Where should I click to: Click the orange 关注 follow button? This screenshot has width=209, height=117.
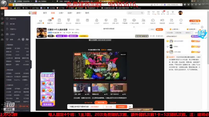tap(159, 29)
